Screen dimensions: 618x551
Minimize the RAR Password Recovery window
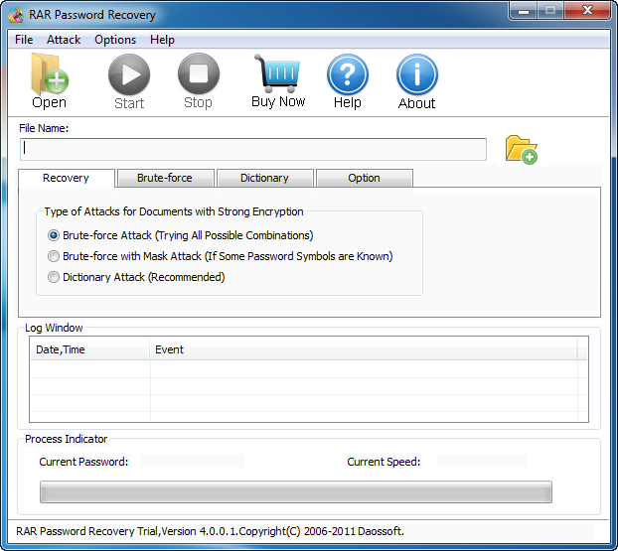point(523,11)
